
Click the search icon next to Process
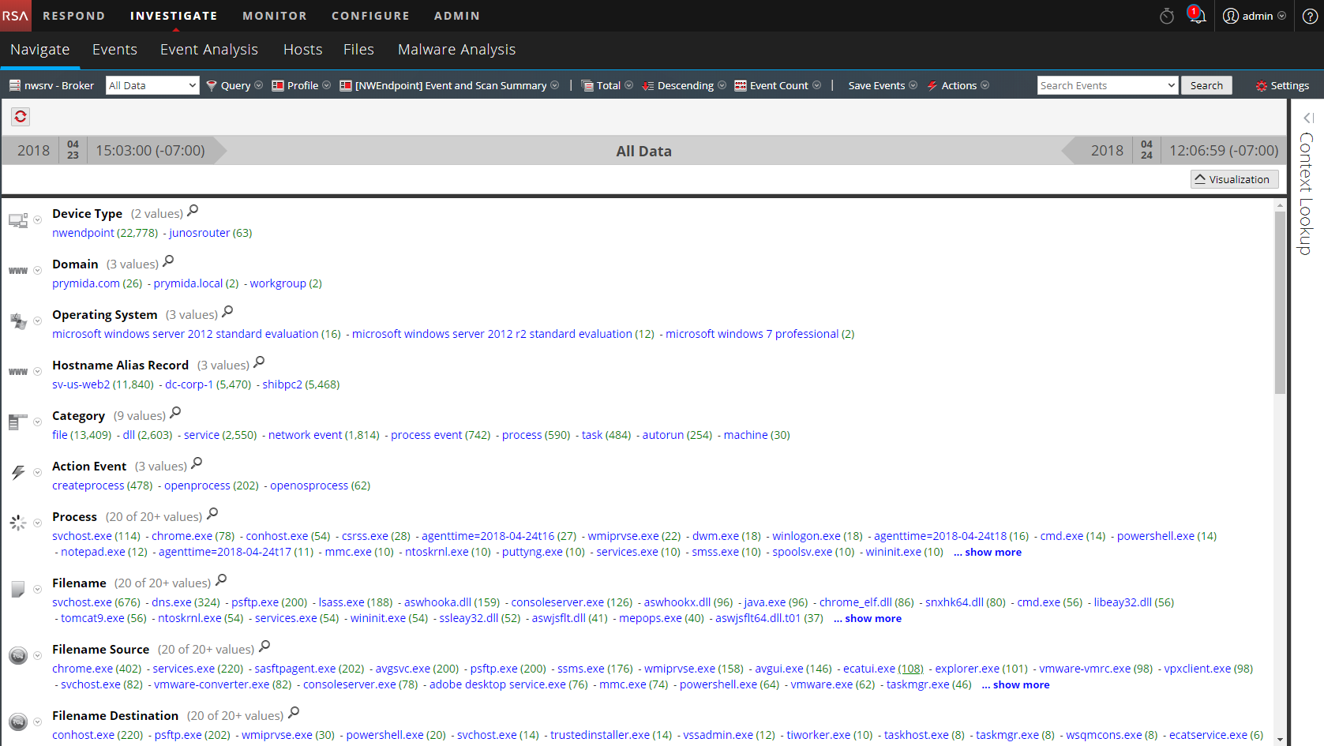pos(212,514)
